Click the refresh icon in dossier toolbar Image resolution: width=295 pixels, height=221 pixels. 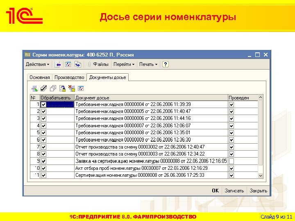(81, 88)
